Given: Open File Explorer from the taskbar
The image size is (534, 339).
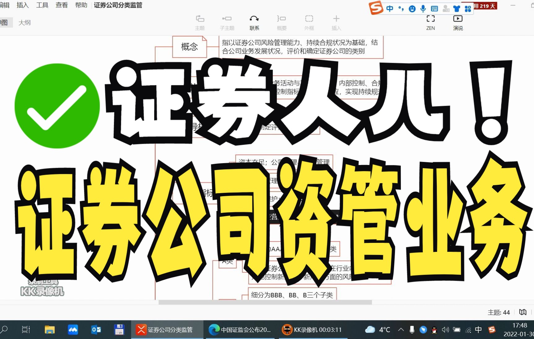Looking at the screenshot, I should point(49,330).
